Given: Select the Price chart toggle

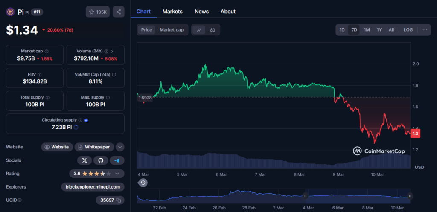Looking at the screenshot, I should (x=147, y=30).
